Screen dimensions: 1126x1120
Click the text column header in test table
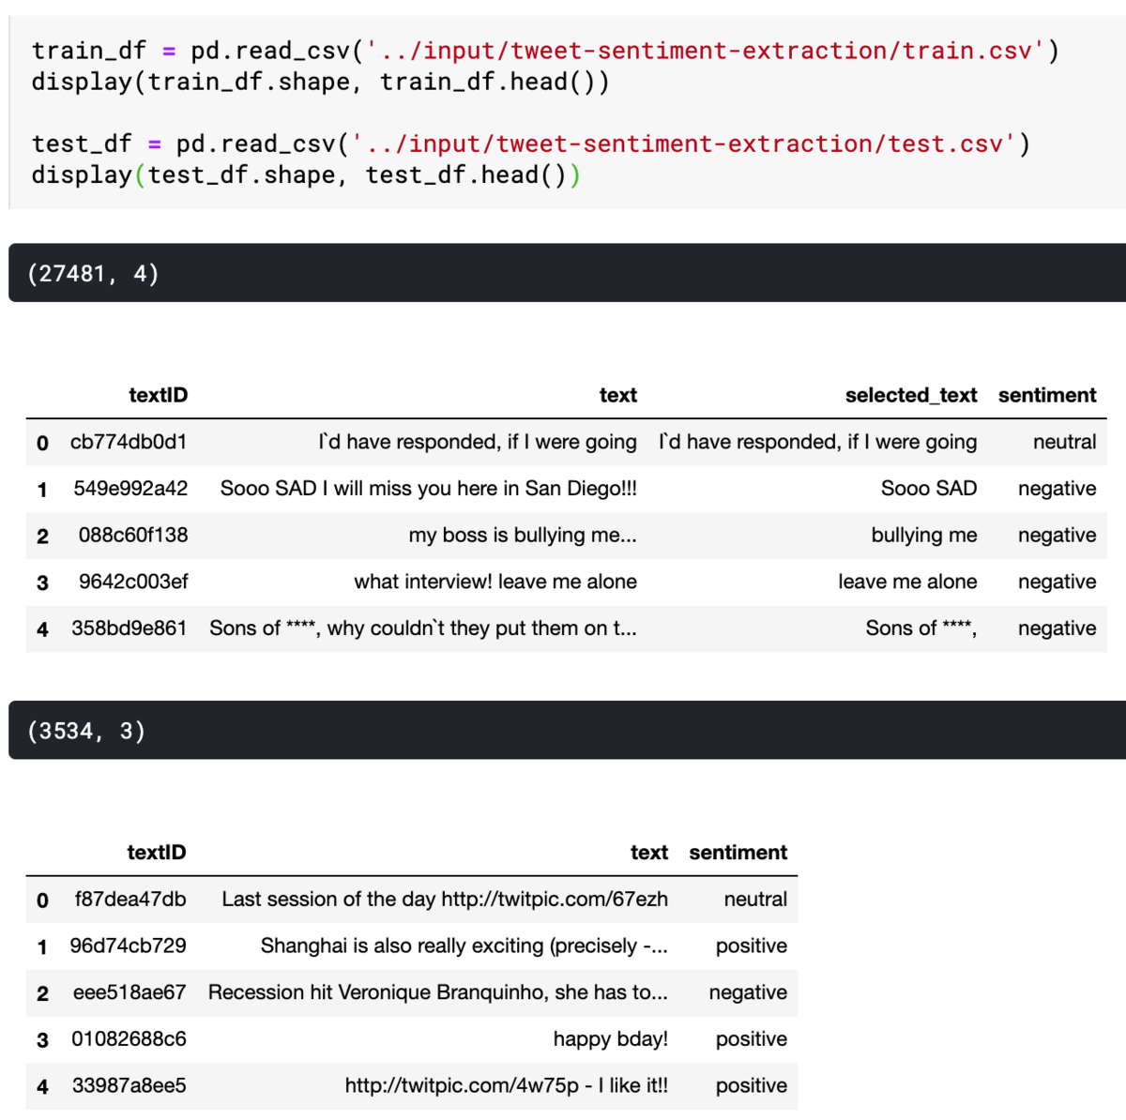point(649,853)
